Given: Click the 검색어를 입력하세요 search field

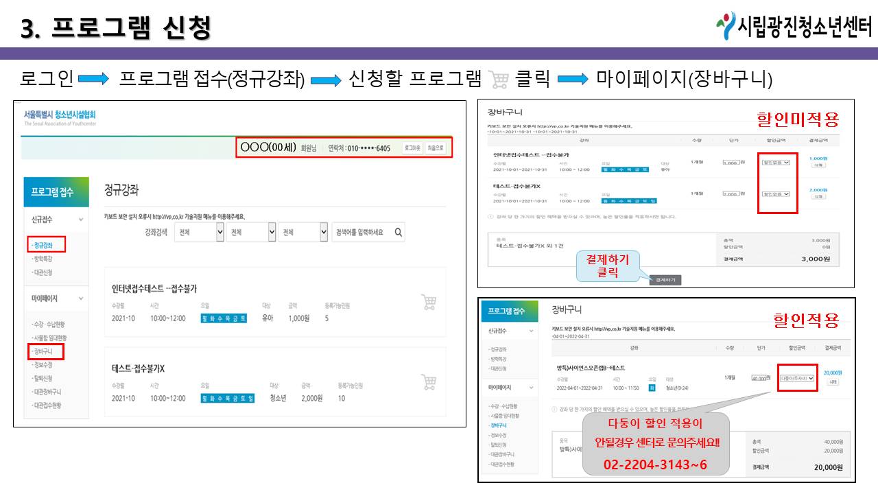Looking at the screenshot, I should 361,233.
